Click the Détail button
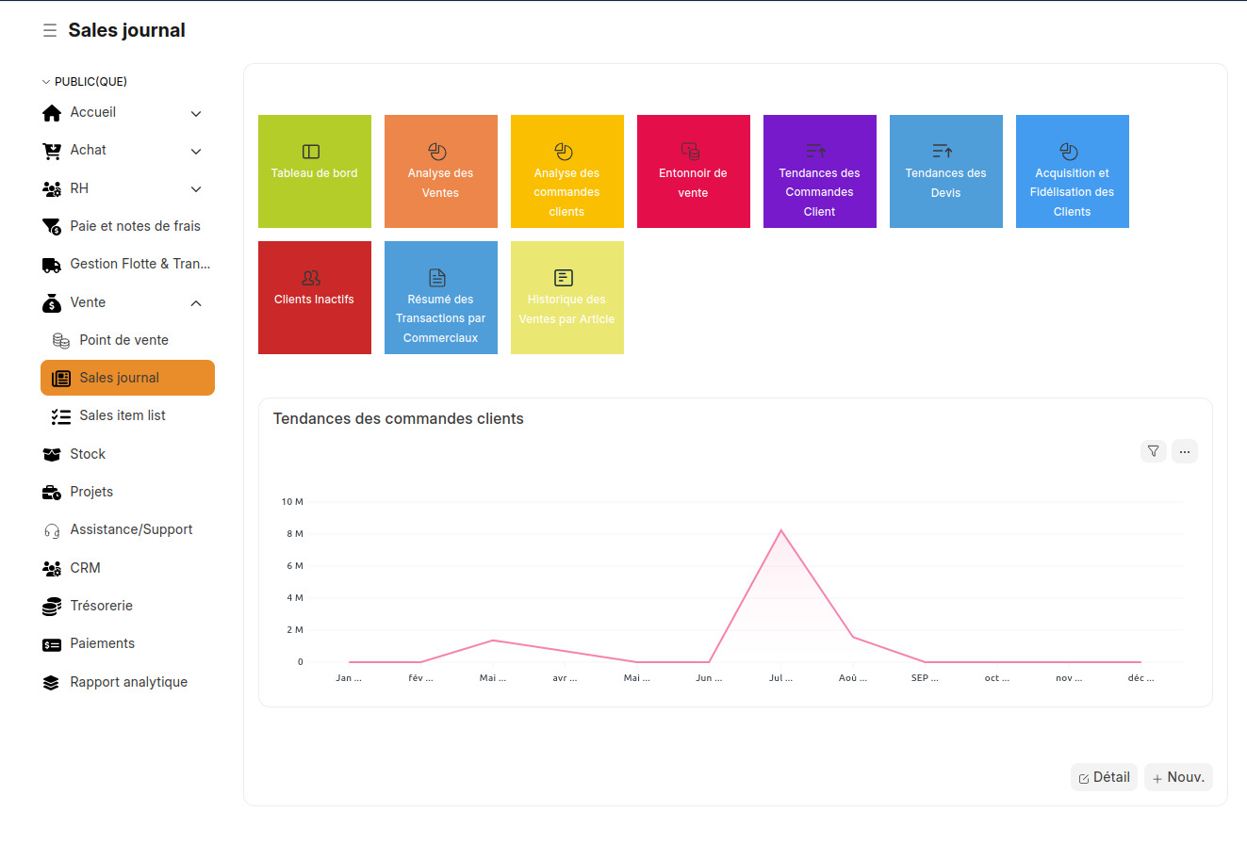Image resolution: width=1247 pixels, height=860 pixels. [x=1104, y=777]
